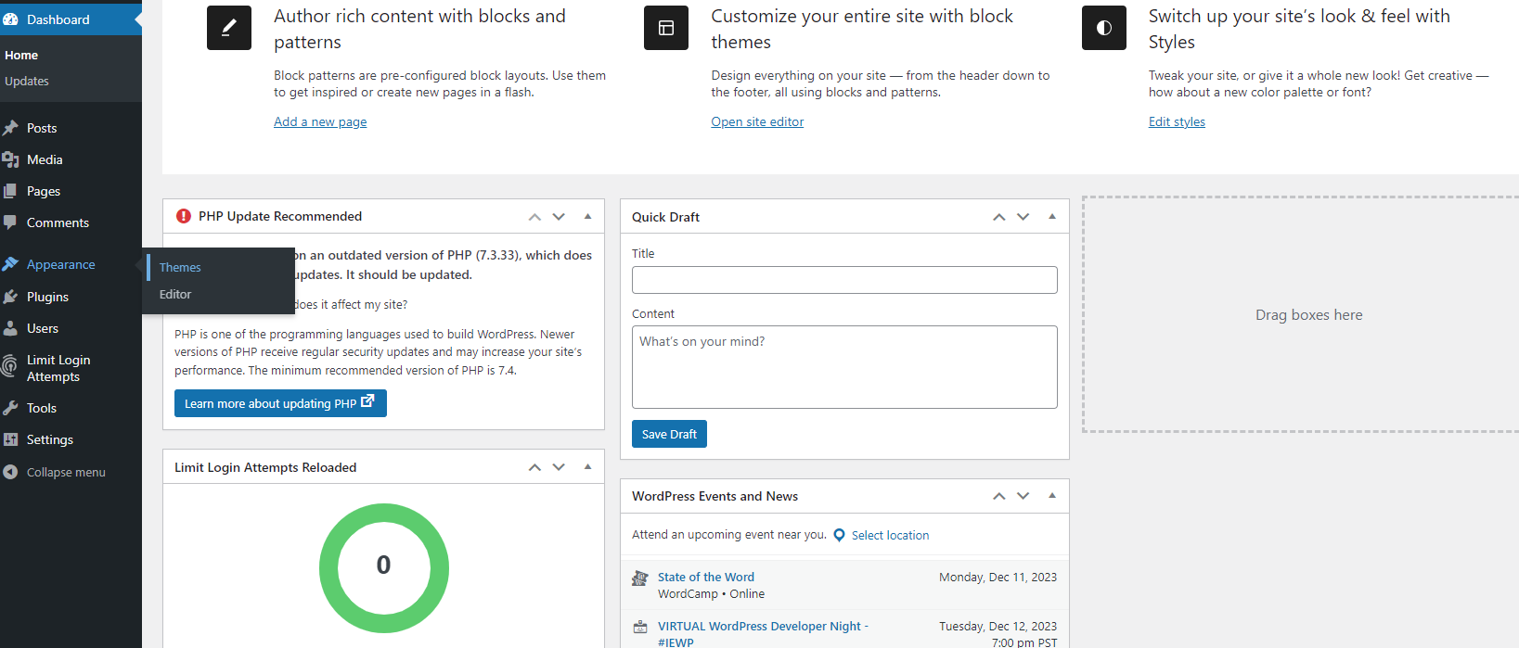Open Themes in Appearance submenu
Image resolution: width=1519 pixels, height=648 pixels.
point(180,267)
